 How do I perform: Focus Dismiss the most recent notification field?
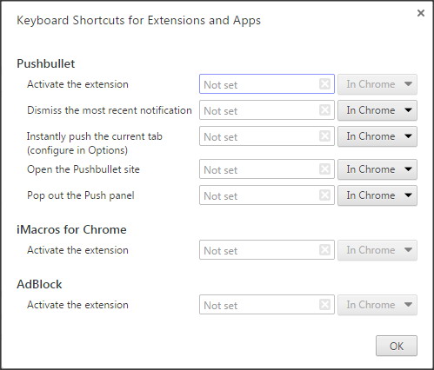[267, 110]
